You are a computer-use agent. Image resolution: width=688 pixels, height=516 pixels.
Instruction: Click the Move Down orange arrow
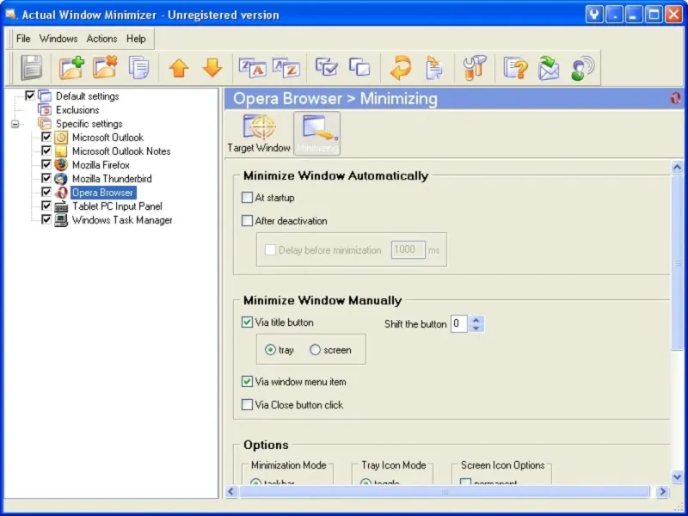pos(212,68)
